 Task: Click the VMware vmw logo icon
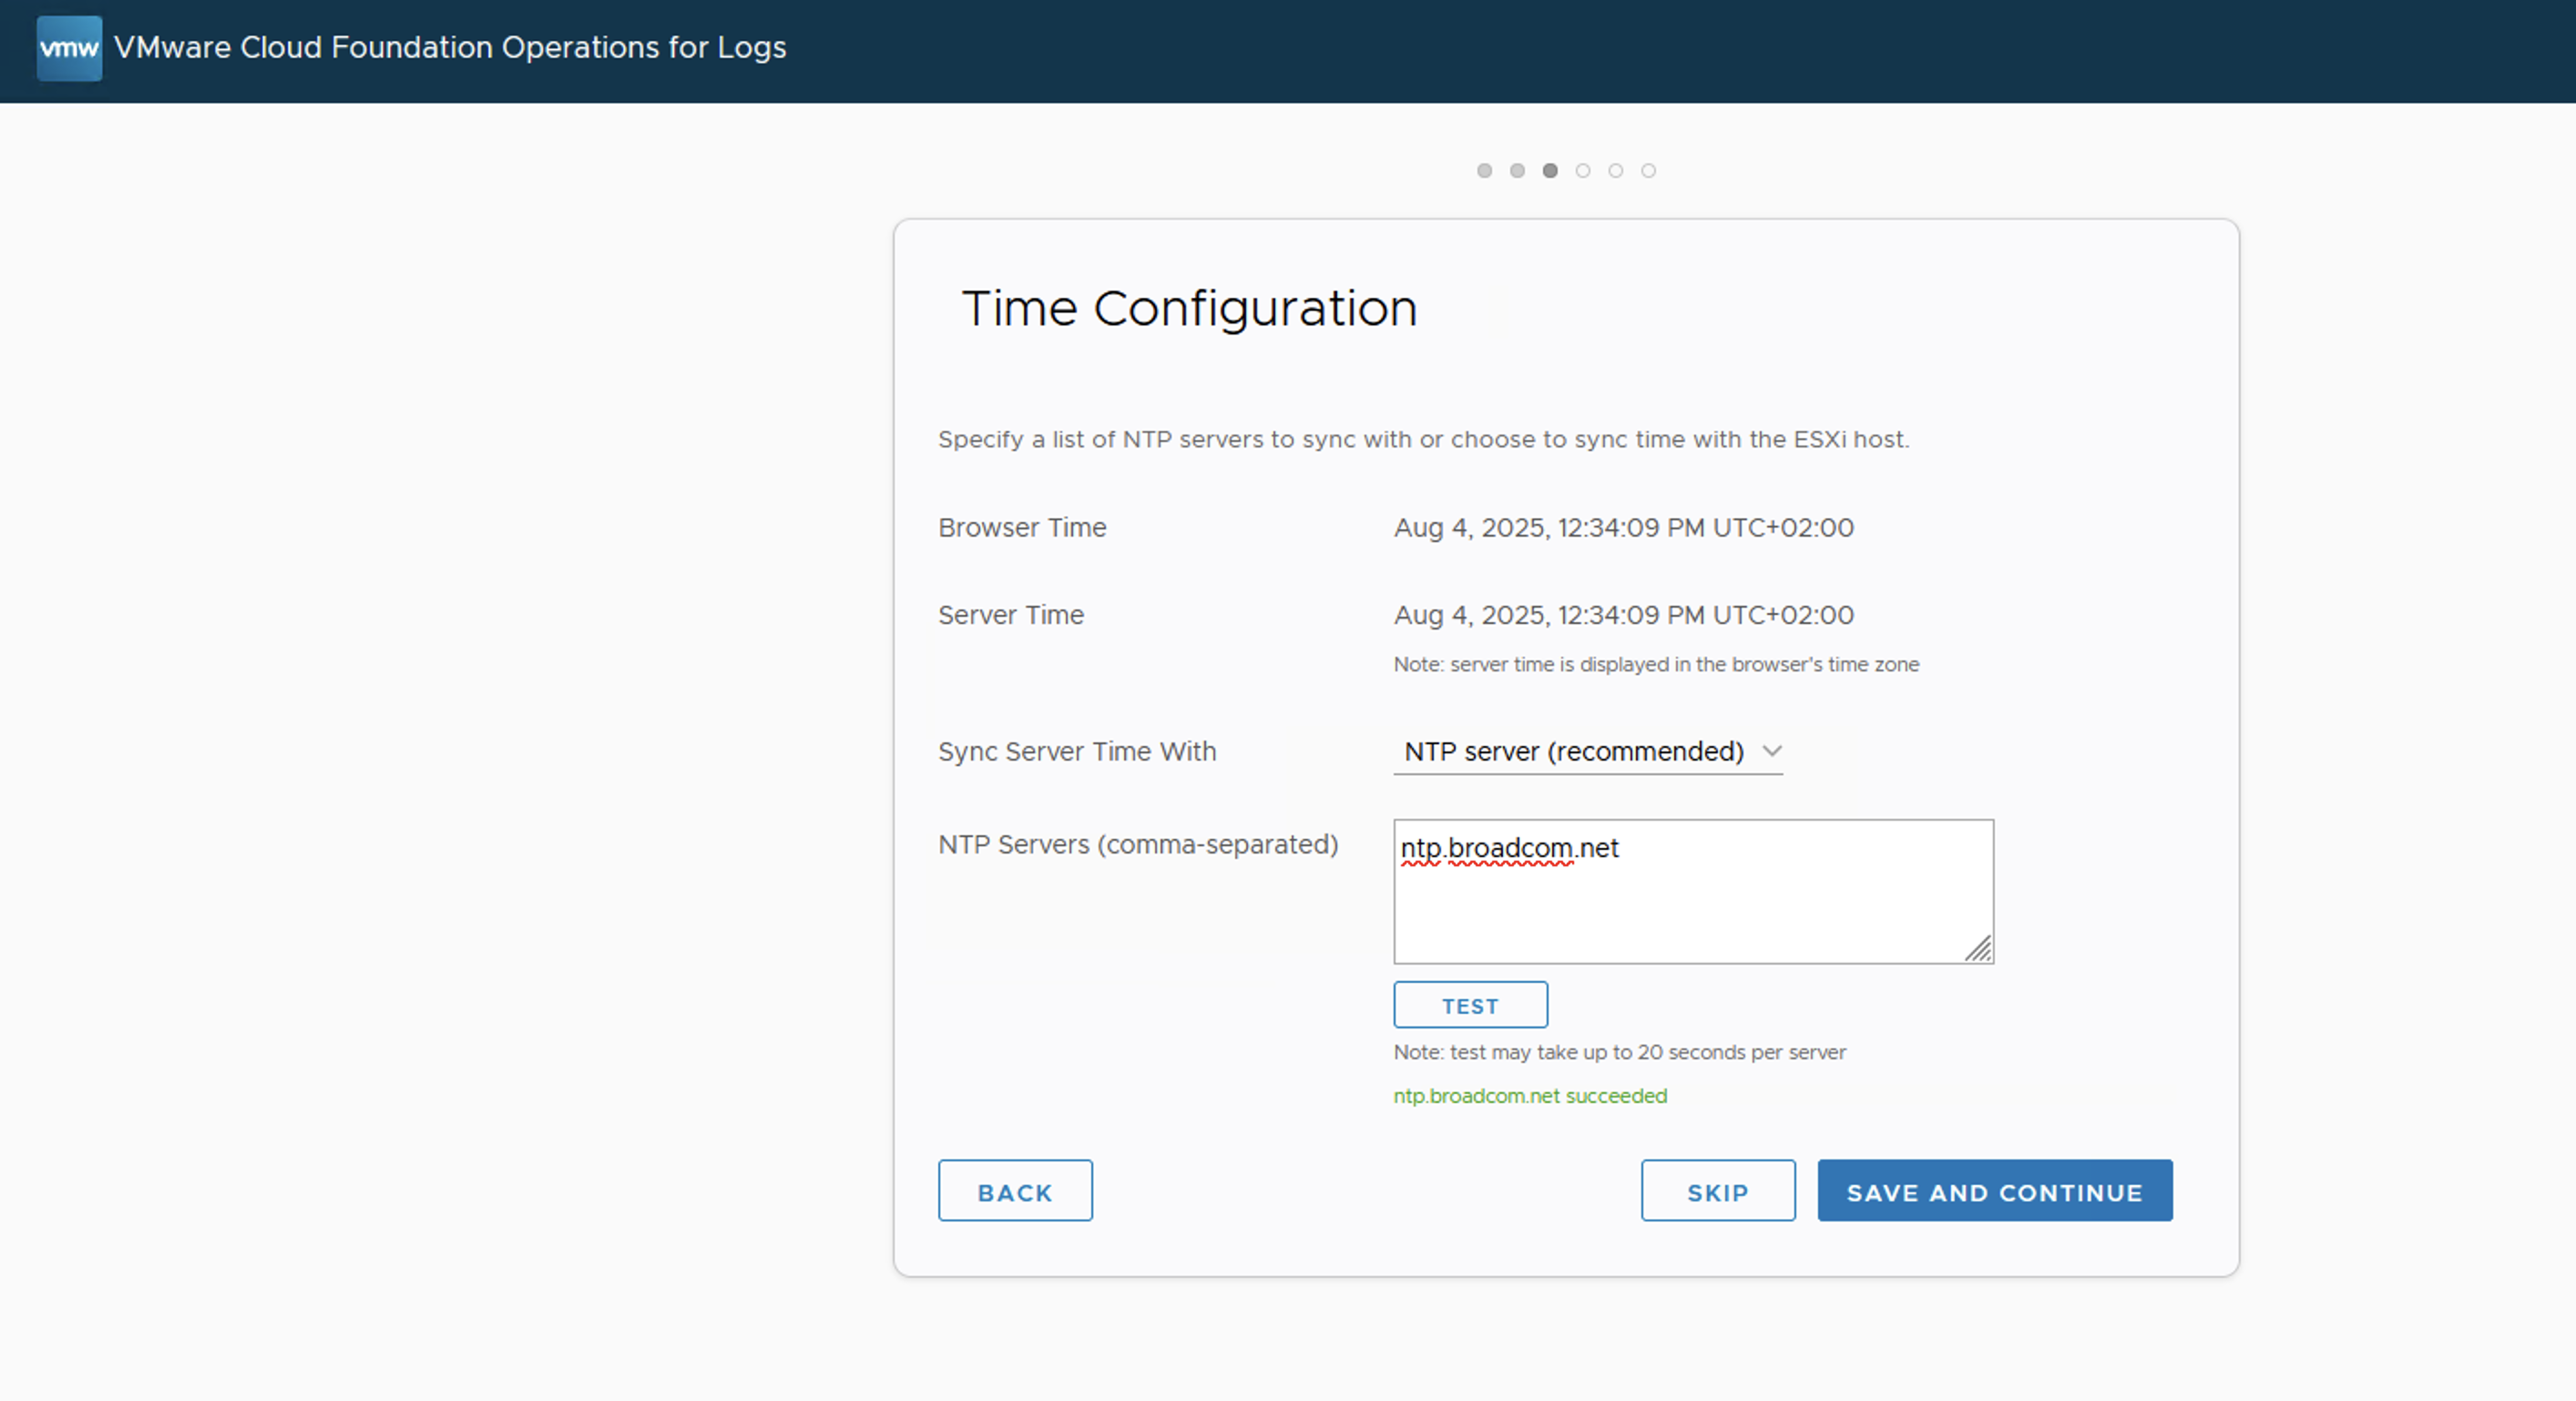tap(69, 47)
